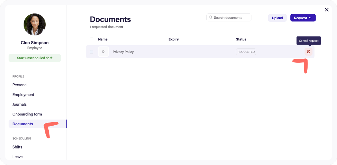Open Leave under Scheduling
Viewport: 337px width, 165px height.
pyautogui.click(x=17, y=157)
